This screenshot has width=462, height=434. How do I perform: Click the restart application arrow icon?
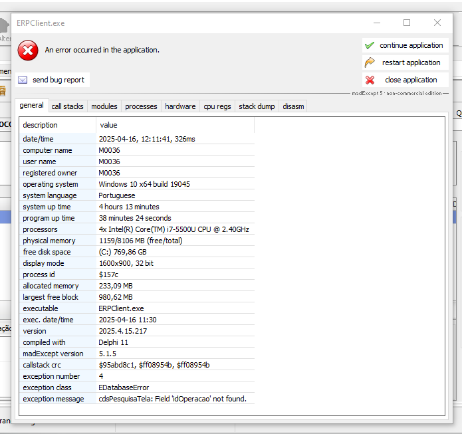pos(370,62)
